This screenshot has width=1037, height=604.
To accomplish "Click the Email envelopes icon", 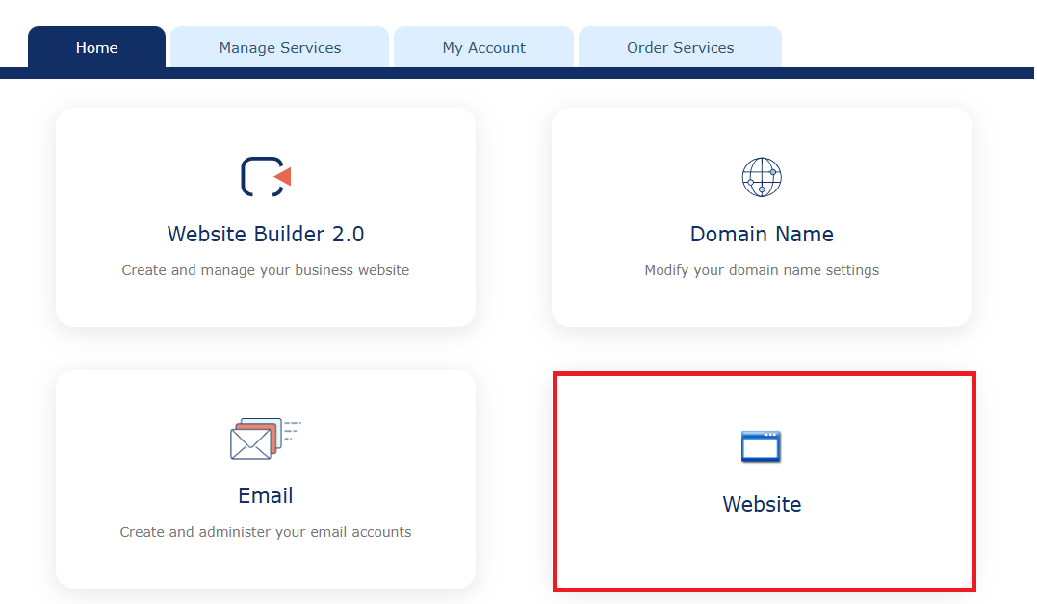I will (x=264, y=440).
